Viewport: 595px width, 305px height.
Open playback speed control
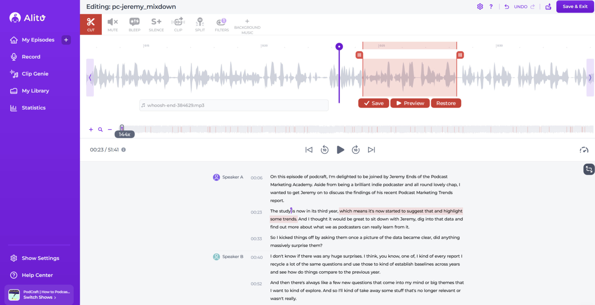[x=584, y=150]
